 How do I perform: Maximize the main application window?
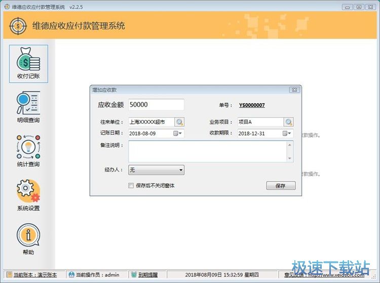coord(359,7)
